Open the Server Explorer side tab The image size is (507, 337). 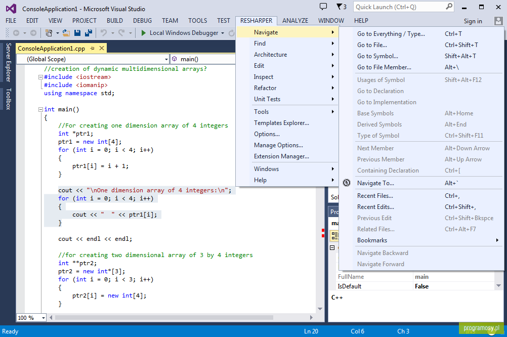tap(9, 62)
